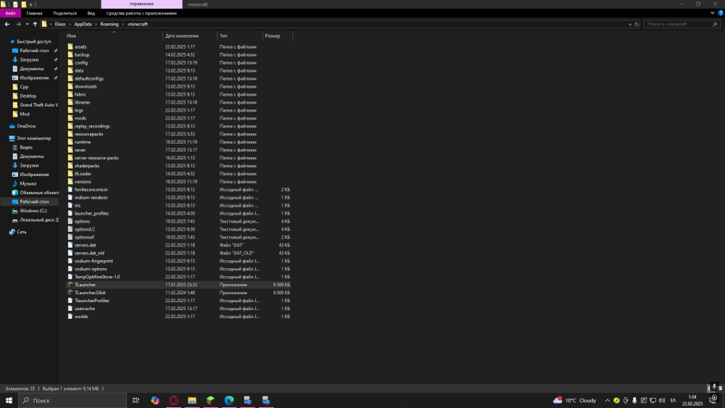Select the TLauncher application icon
The image size is (725, 408).
(x=70, y=285)
